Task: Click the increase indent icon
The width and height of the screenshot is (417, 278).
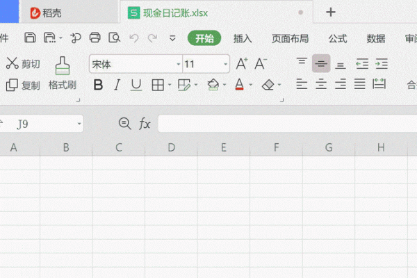Action: pos(382,64)
